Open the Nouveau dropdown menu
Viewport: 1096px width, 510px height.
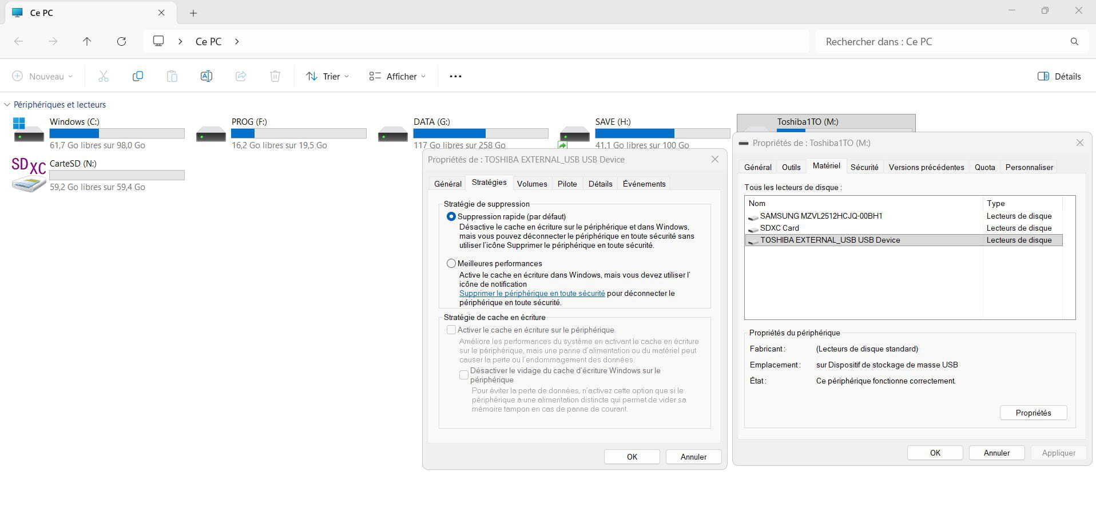[x=43, y=76]
